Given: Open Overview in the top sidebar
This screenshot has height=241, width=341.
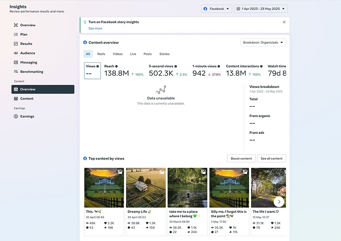Looking at the screenshot, I should [x=43, y=25].
